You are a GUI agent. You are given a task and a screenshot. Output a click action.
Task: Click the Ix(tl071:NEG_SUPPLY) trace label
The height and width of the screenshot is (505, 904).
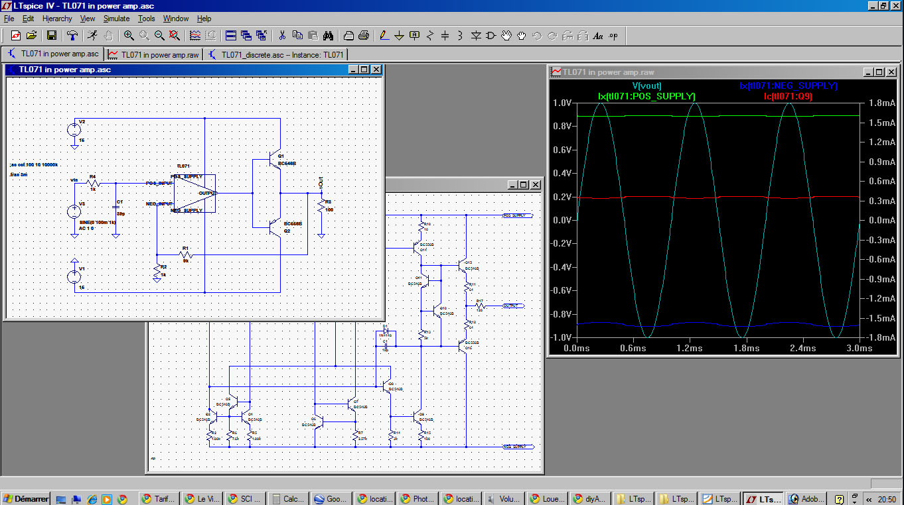pyautogui.click(x=789, y=86)
